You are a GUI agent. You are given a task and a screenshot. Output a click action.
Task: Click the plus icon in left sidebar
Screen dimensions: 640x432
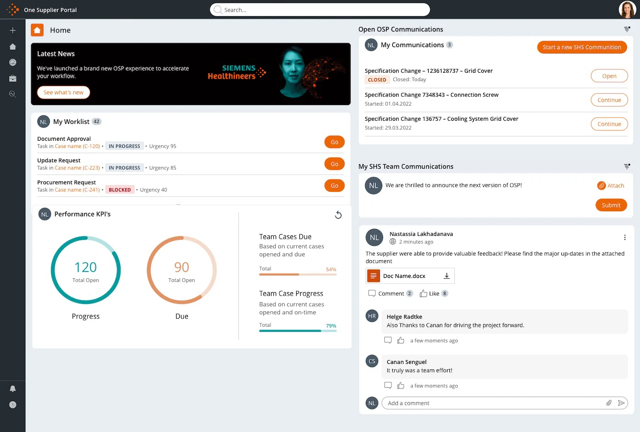click(13, 30)
